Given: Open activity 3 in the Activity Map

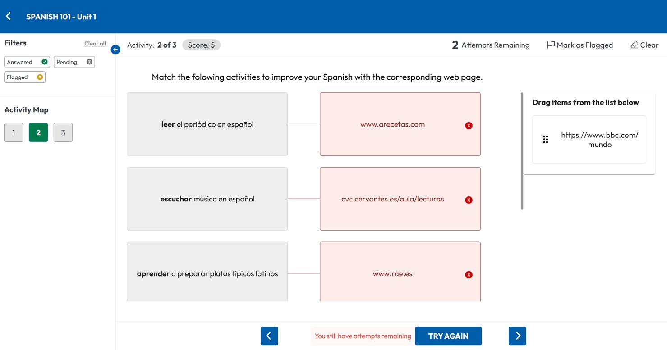Looking at the screenshot, I should pos(63,132).
